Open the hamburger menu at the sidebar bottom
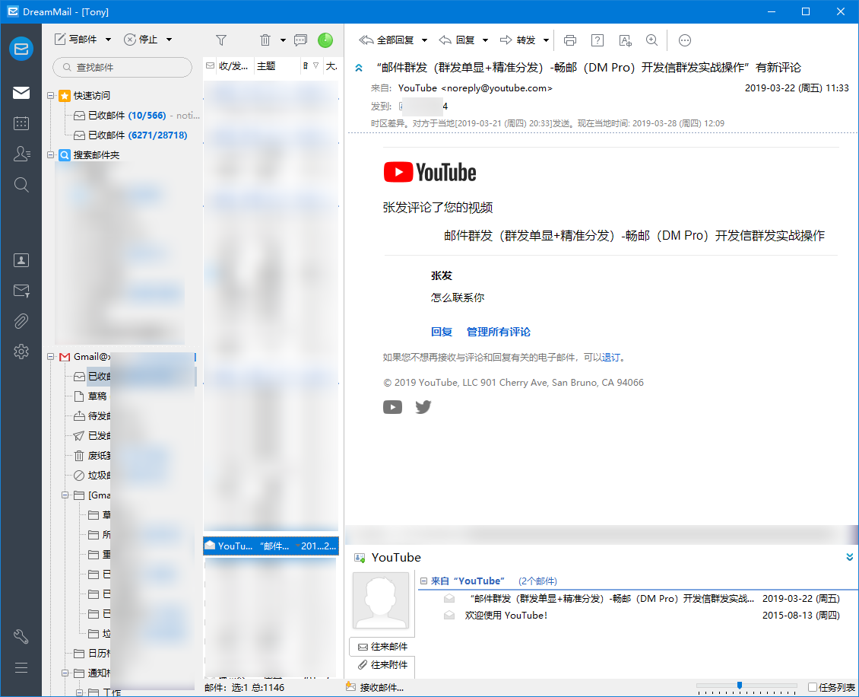859x697 pixels. tap(21, 667)
